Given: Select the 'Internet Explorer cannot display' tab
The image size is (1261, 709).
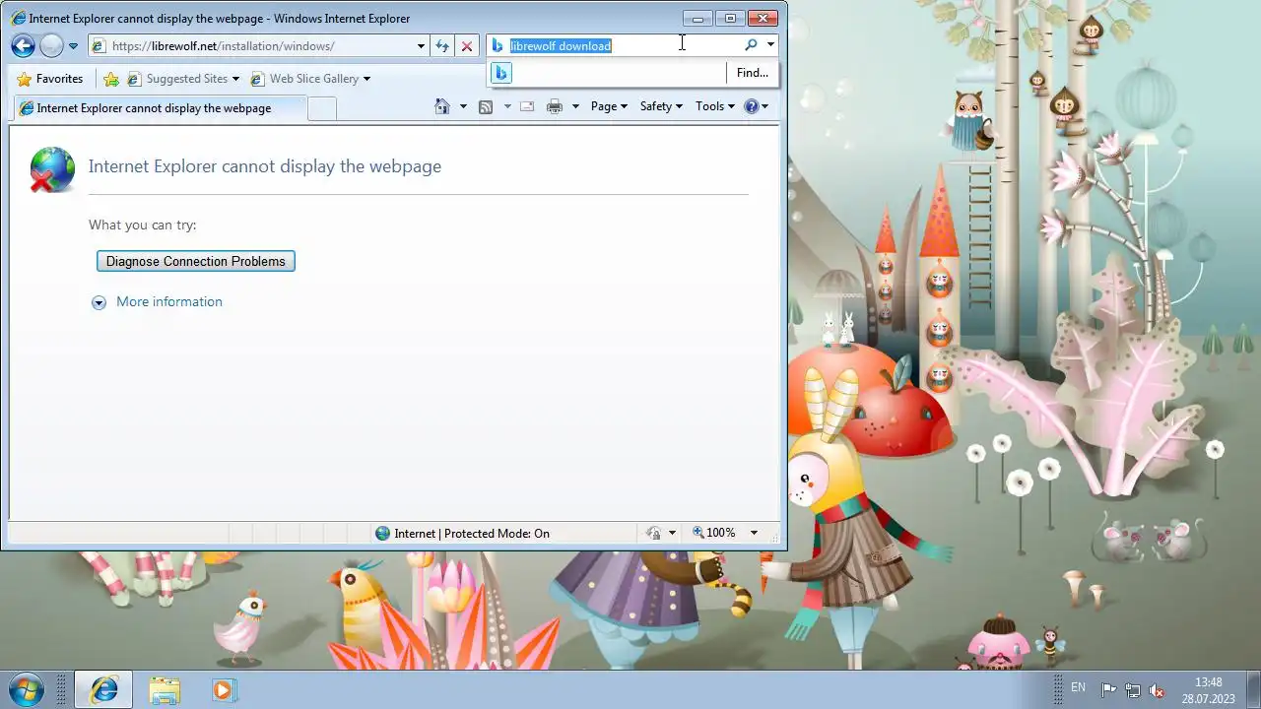Looking at the screenshot, I should pyautogui.click(x=158, y=108).
